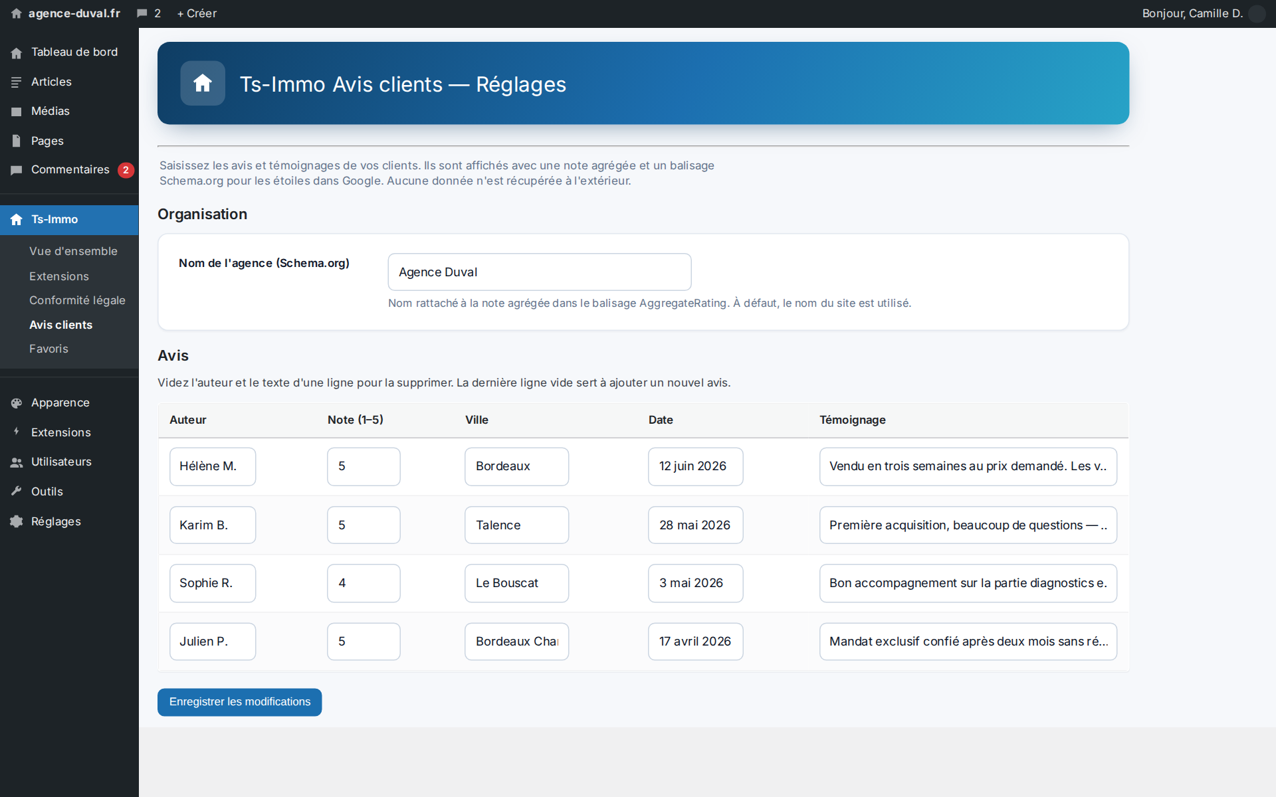Click the Le Bouscat city field
Viewport: 1276px width, 797px height.
516,583
